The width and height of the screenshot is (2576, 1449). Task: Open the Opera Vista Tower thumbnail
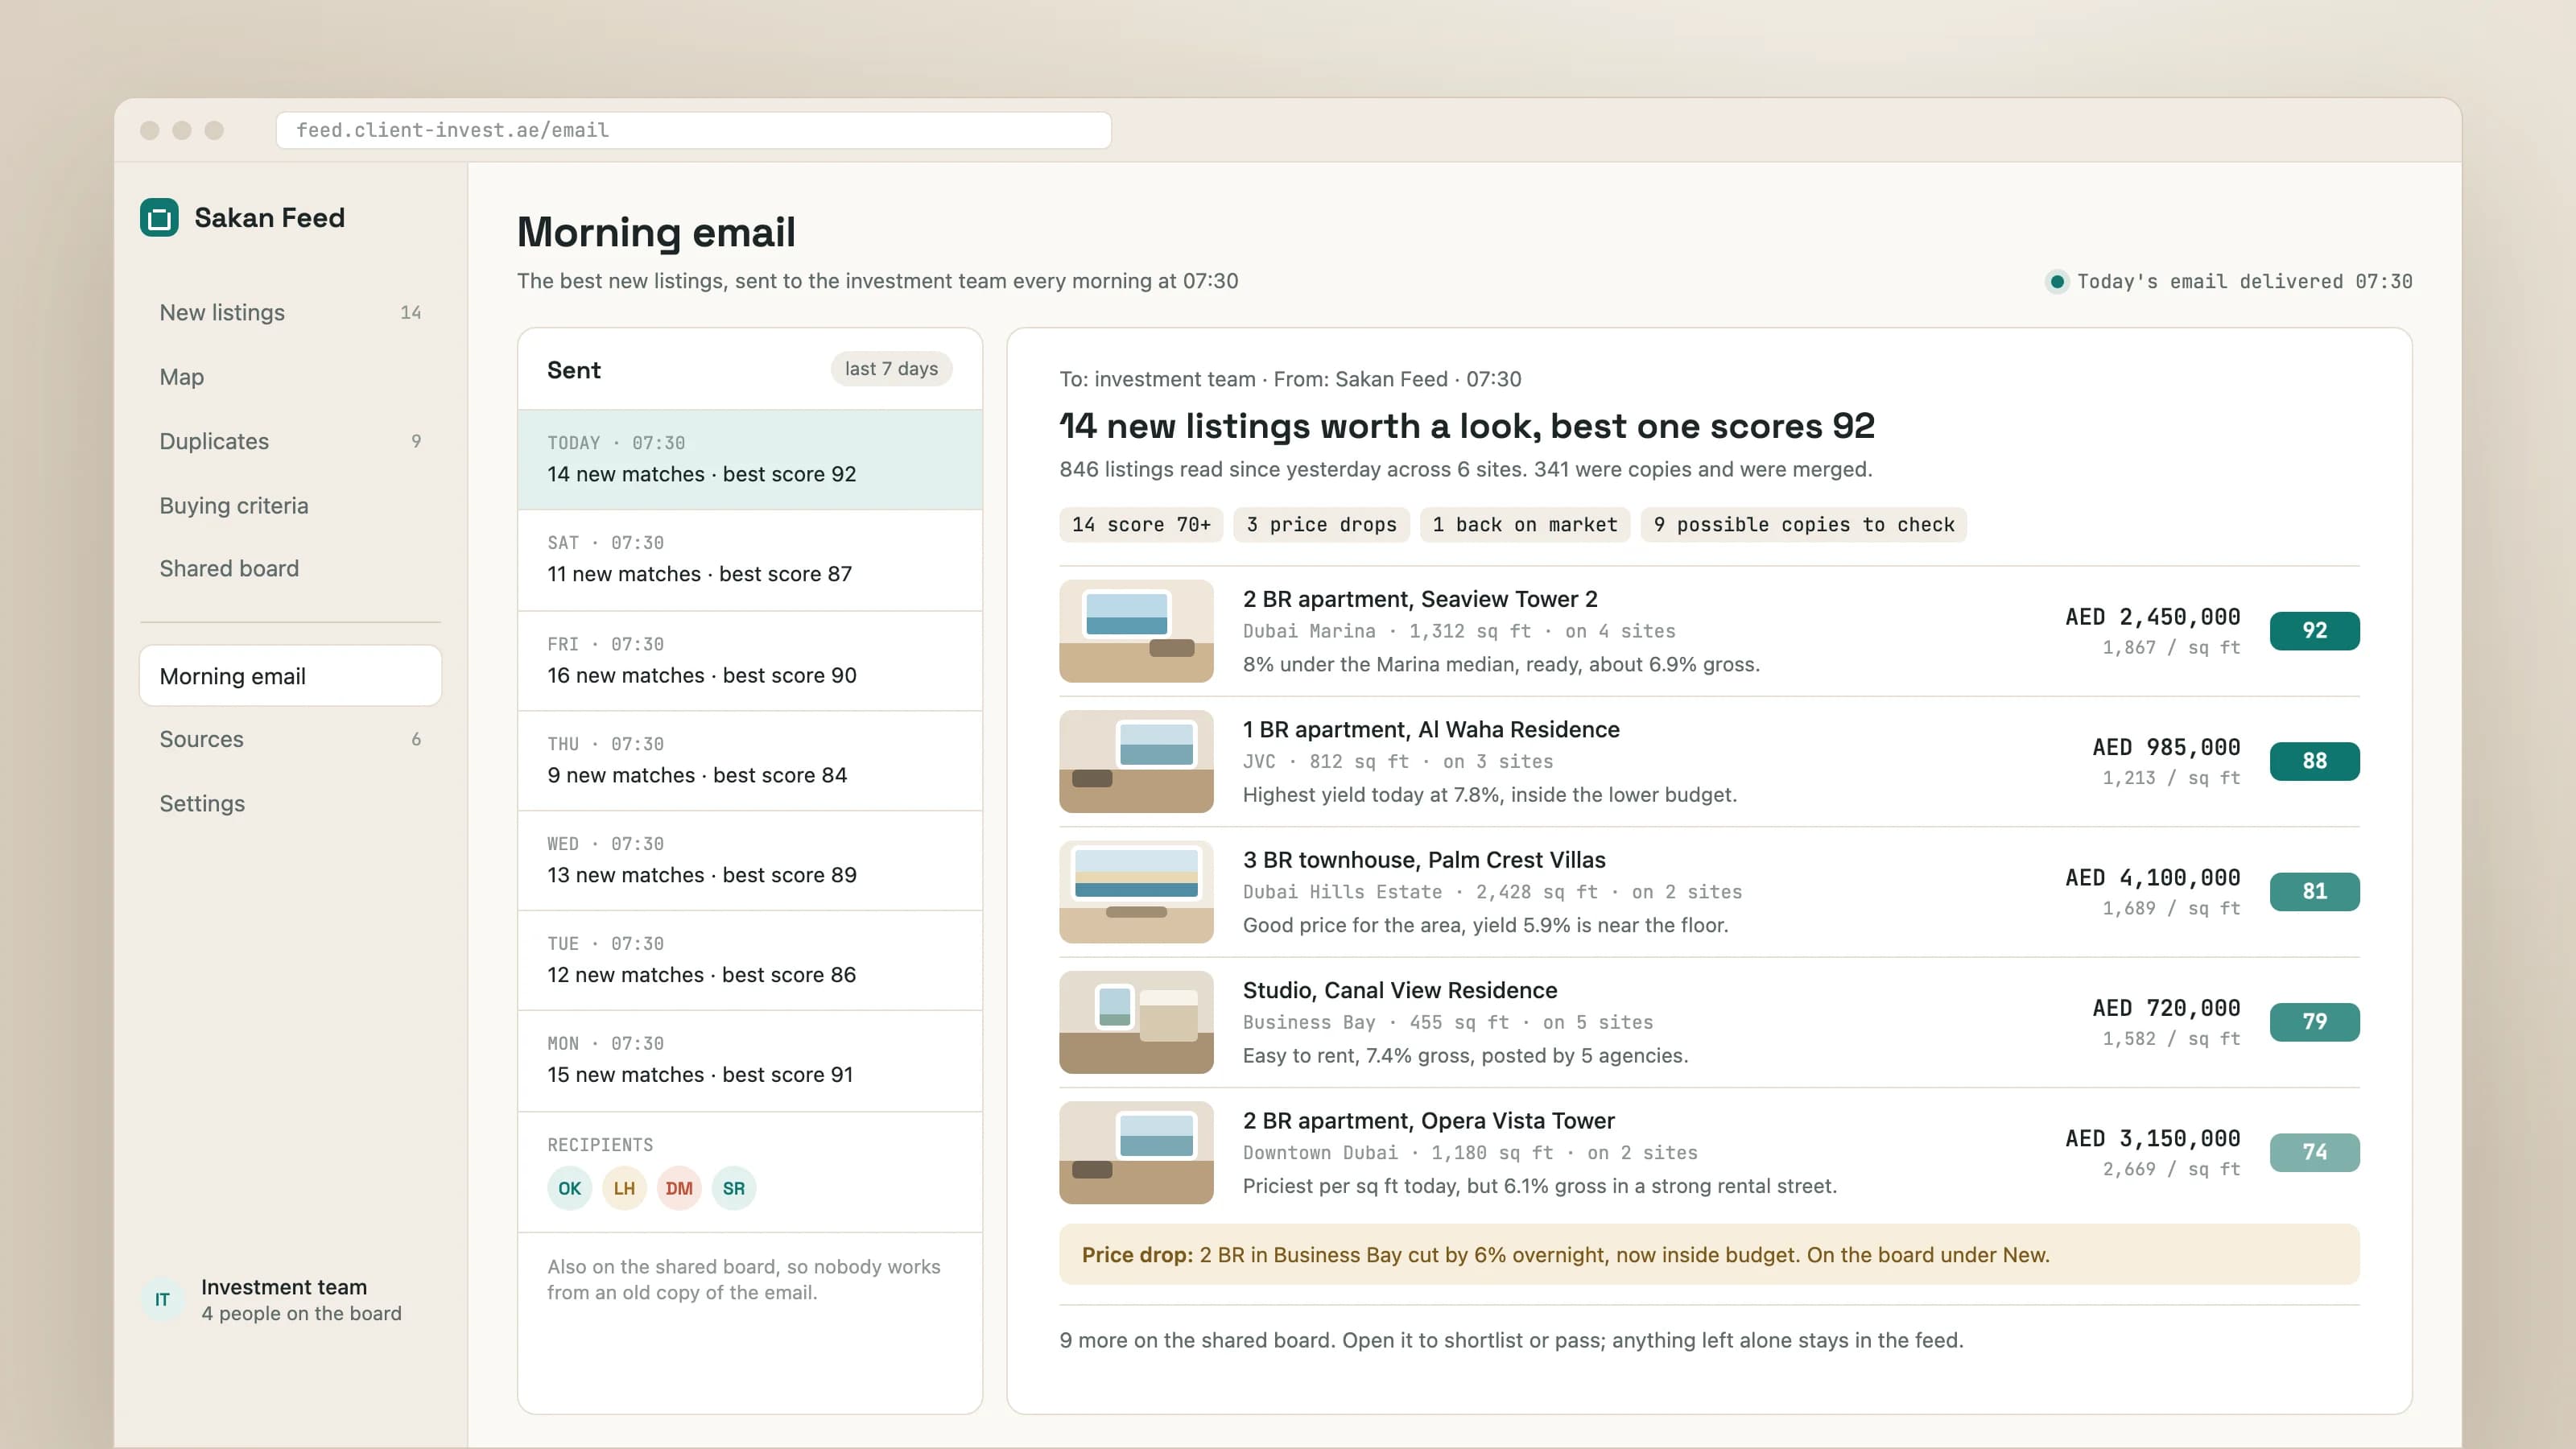pos(1136,1153)
